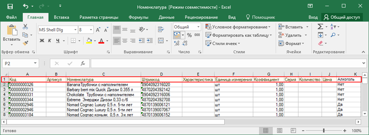
Task: Undo the last action
Action: click(x=26, y=6)
